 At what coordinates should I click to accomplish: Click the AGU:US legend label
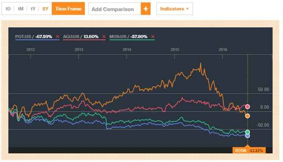click(x=71, y=37)
